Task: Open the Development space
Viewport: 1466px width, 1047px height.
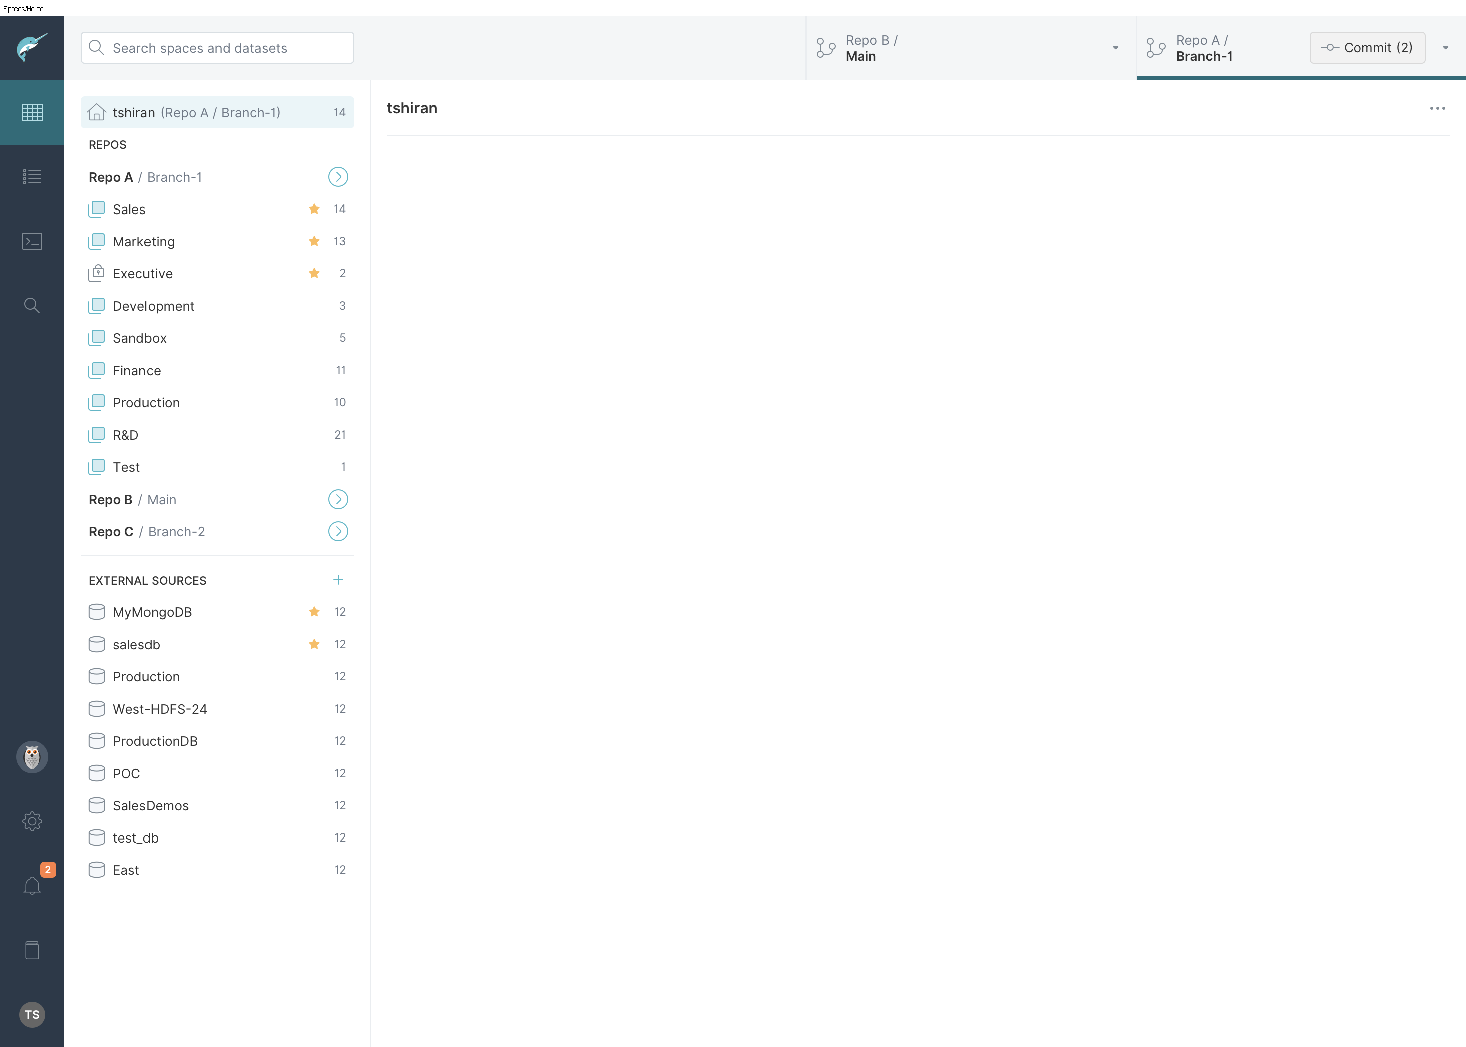Action: [x=217, y=306]
